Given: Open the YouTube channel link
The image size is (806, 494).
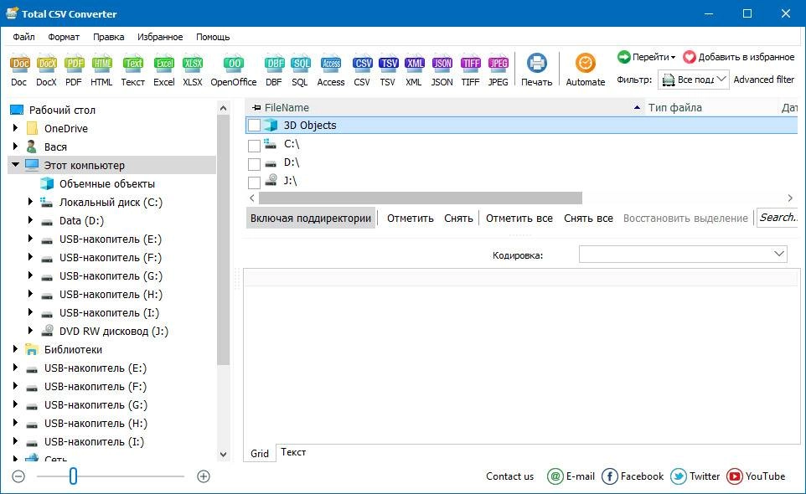Looking at the screenshot, I should point(756,476).
